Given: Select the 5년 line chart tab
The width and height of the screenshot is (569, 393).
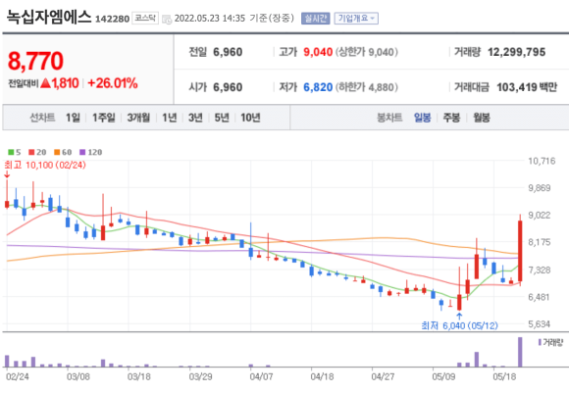Looking at the screenshot, I should tap(222, 118).
